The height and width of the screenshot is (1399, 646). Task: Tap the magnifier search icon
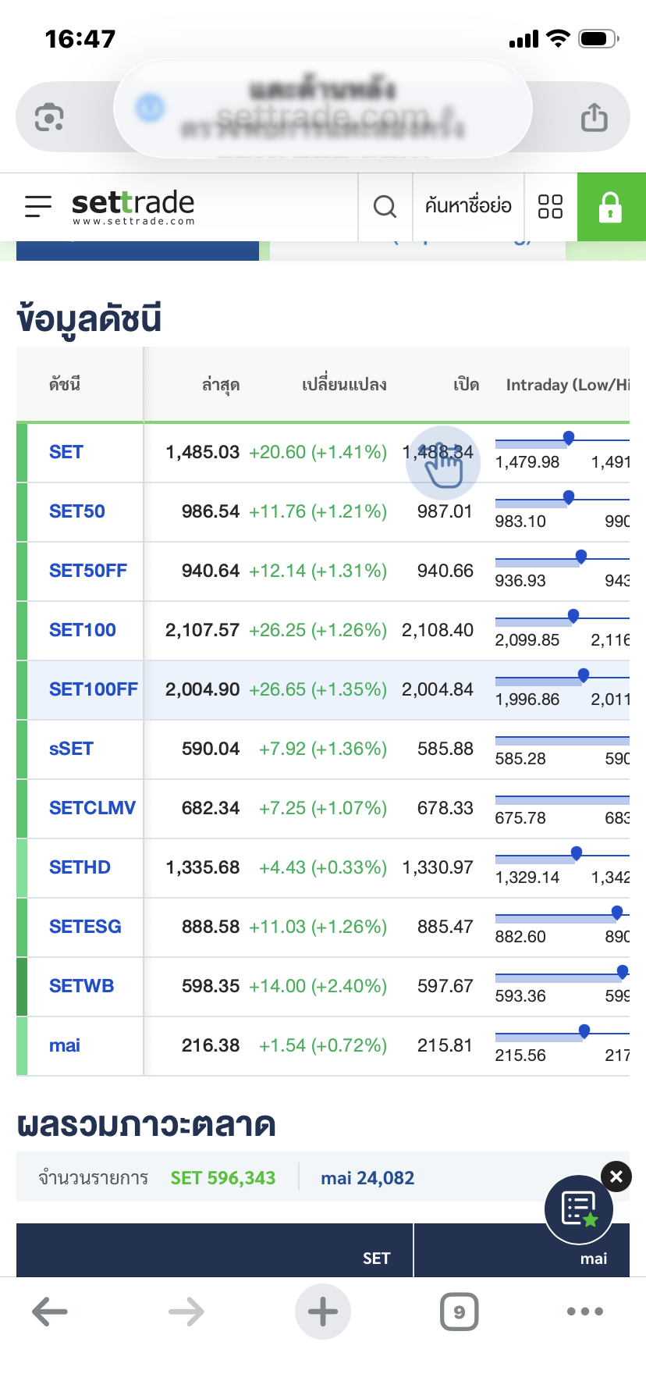385,207
